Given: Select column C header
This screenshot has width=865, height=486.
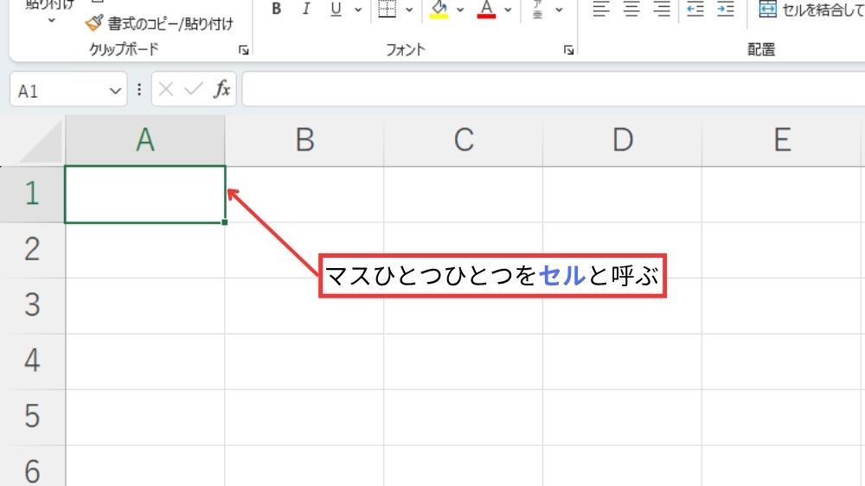Looking at the screenshot, I should (464, 140).
